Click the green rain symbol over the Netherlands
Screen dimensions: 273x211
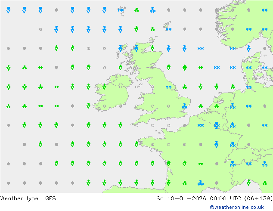[217, 106]
